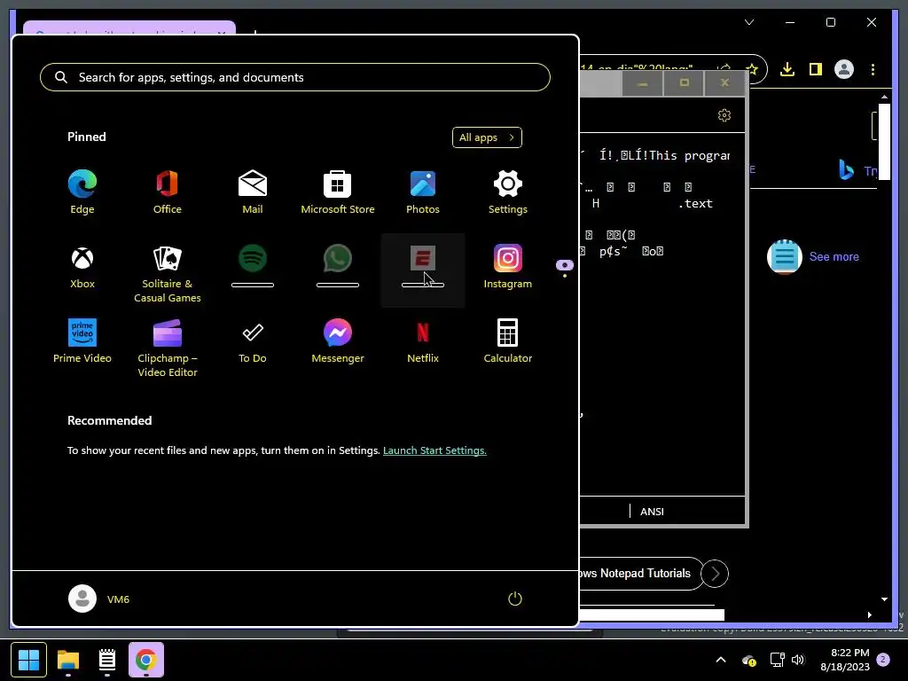Open File Explorer from the taskbar

pyautogui.click(x=68, y=660)
